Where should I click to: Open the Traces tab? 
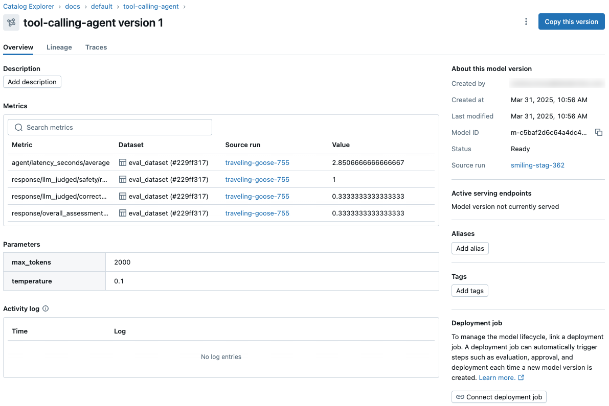coord(96,47)
